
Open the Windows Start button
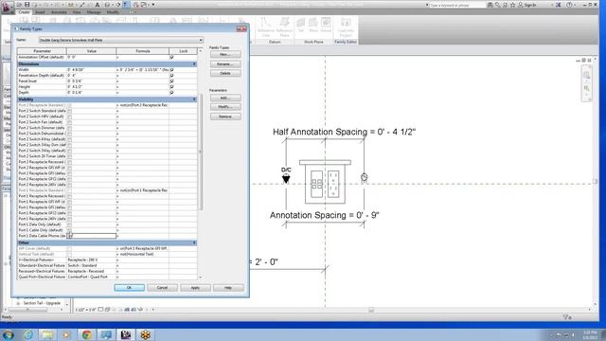pyautogui.click(x=9, y=334)
